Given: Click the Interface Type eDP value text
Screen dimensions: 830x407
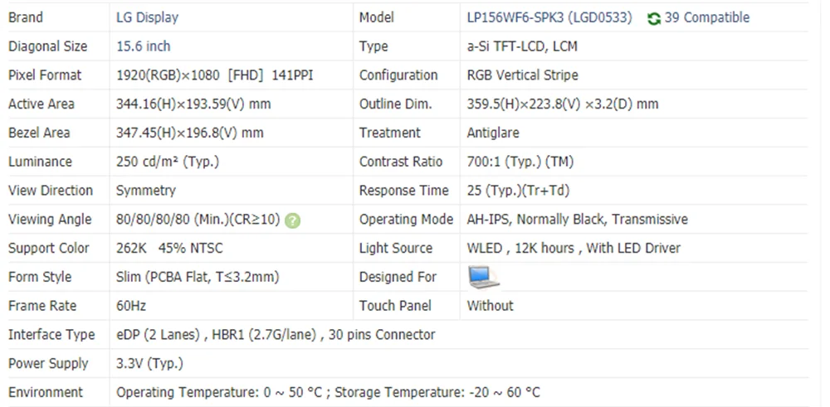Looking at the screenshot, I should coord(276,335).
